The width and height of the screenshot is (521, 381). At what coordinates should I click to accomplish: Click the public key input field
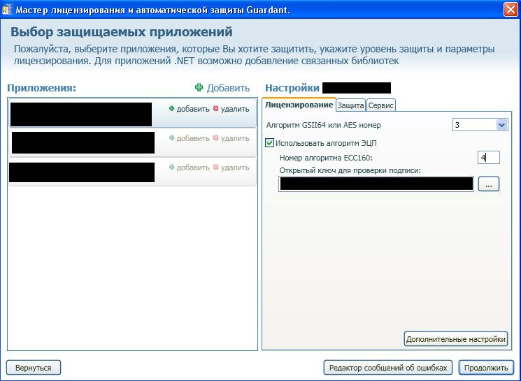[x=376, y=184]
